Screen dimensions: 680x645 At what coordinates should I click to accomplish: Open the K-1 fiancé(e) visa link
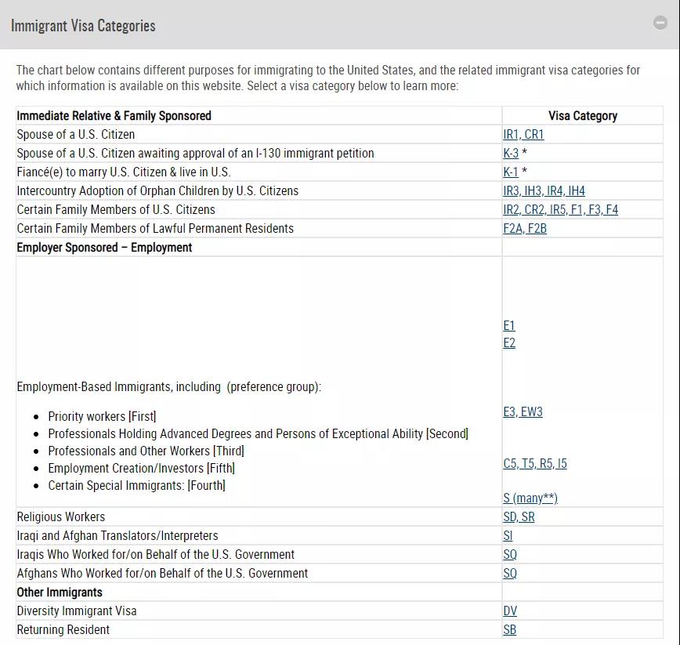point(511,172)
